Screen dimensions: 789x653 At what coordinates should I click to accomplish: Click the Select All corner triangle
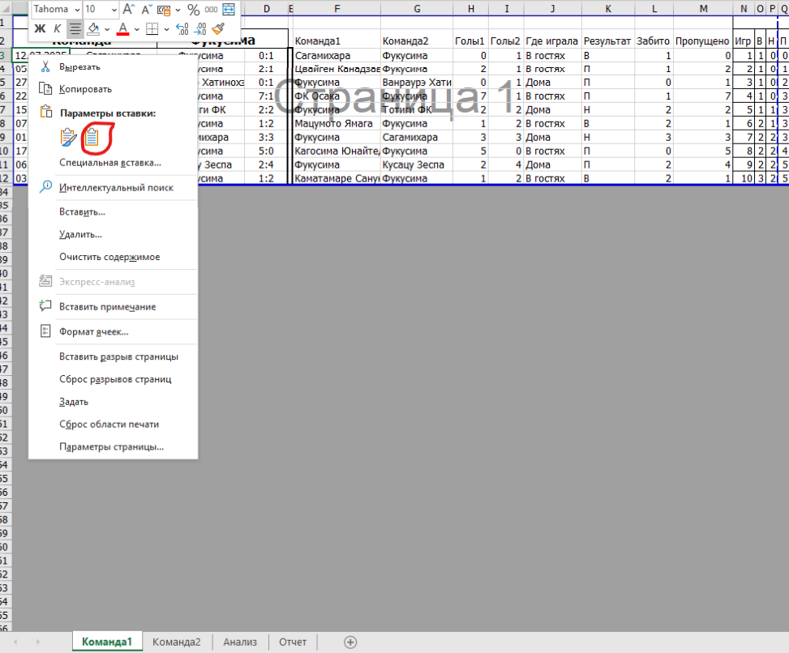coord(6,9)
